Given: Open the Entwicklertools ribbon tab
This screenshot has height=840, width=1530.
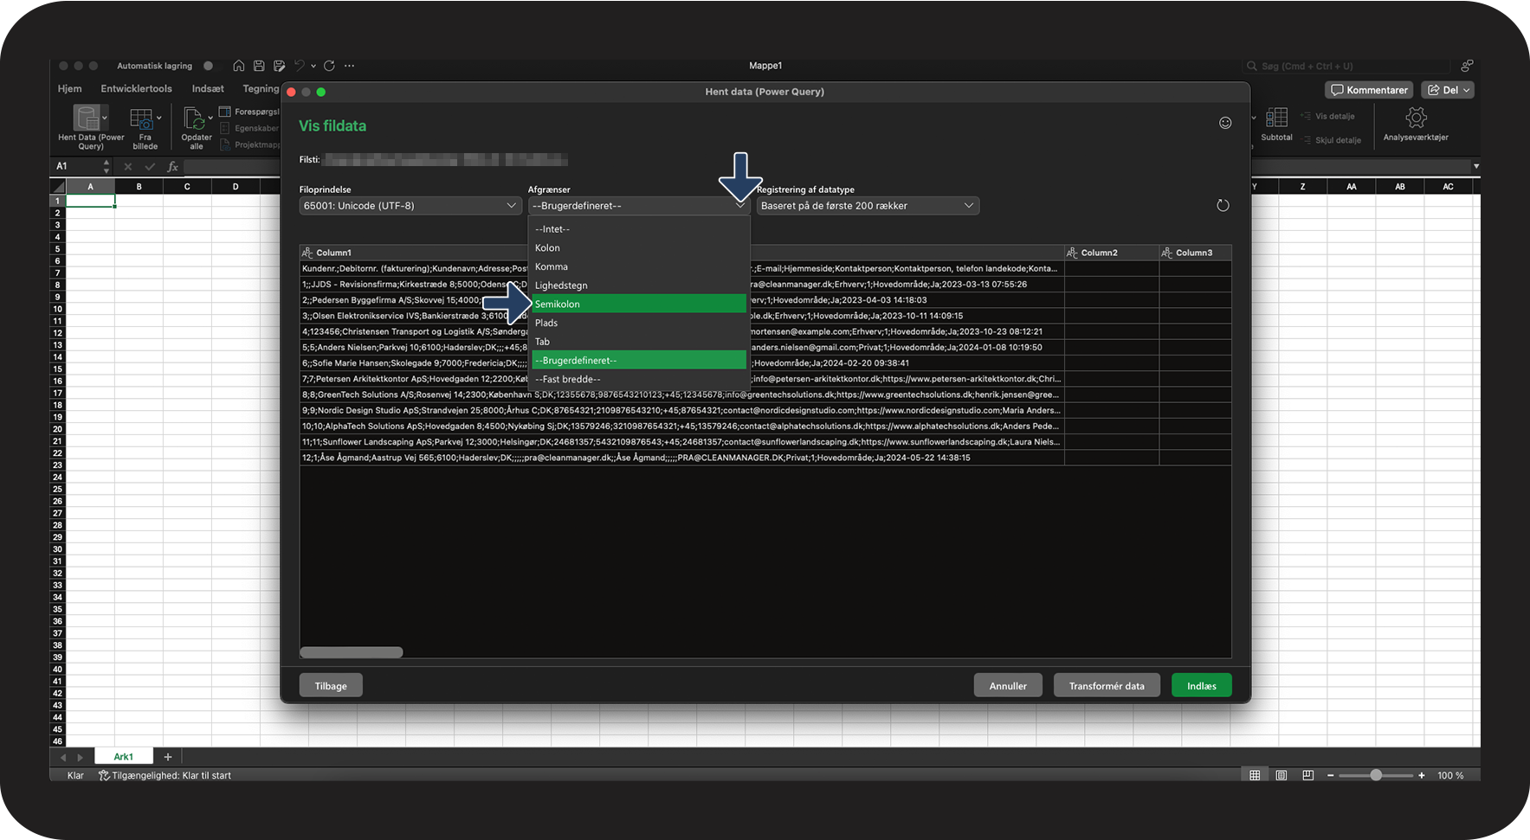Looking at the screenshot, I should point(136,88).
